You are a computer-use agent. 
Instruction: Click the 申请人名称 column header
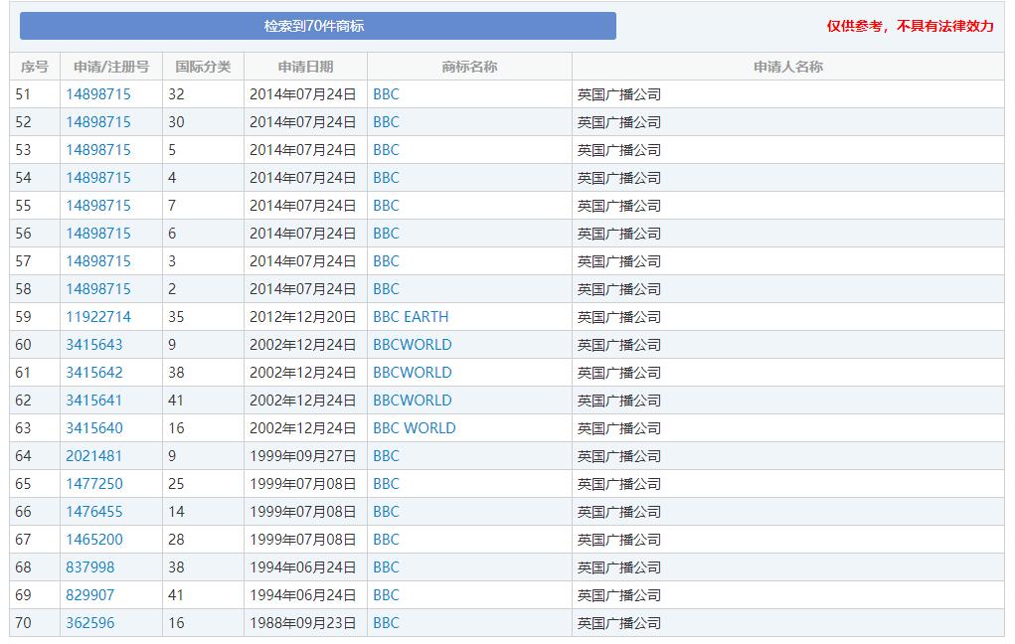click(x=787, y=67)
